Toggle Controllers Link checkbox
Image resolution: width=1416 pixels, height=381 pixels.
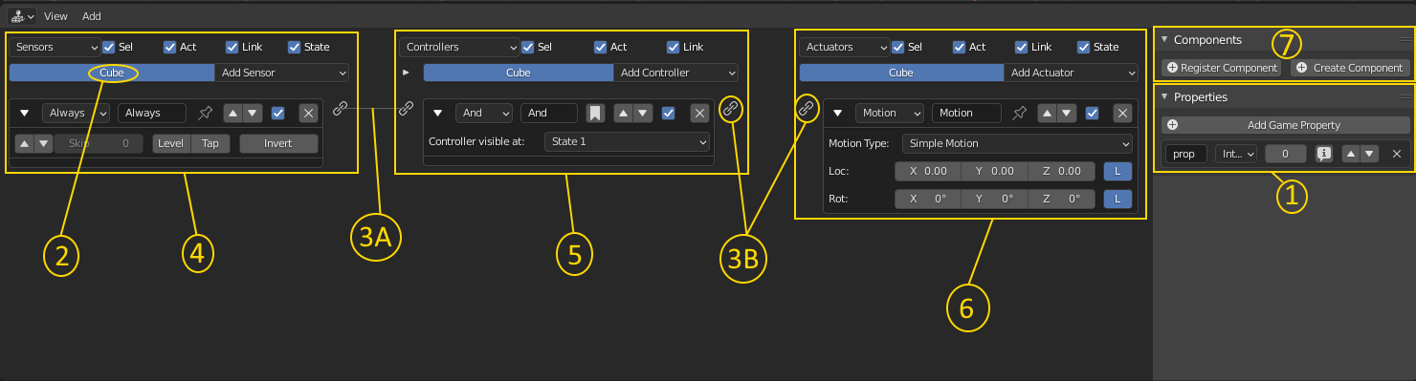point(673,47)
